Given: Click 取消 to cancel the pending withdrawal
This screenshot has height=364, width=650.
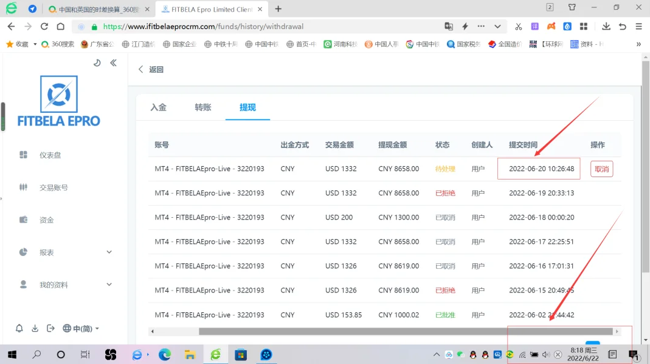Looking at the screenshot, I should point(601,169).
